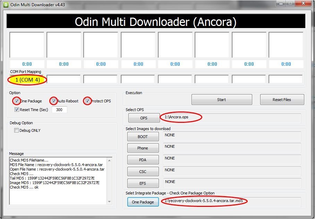Click the 'Check MD5 ... ok' log line
This screenshot has width=315, height=219.
coord(24,187)
